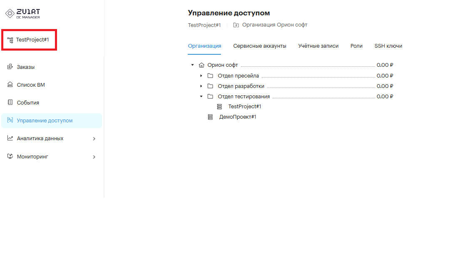Image resolution: width=457 pixels, height=253 pixels.
Task: Click folder icon of Отдел разработки
Action: (210, 86)
